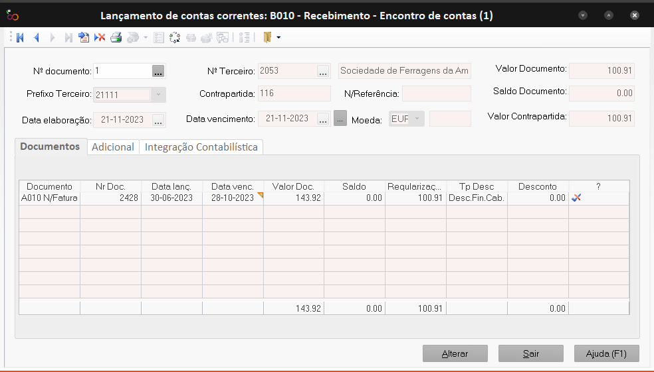Click the Nº Terceiro field showing 2053
This screenshot has width=654, height=372.
click(x=287, y=71)
